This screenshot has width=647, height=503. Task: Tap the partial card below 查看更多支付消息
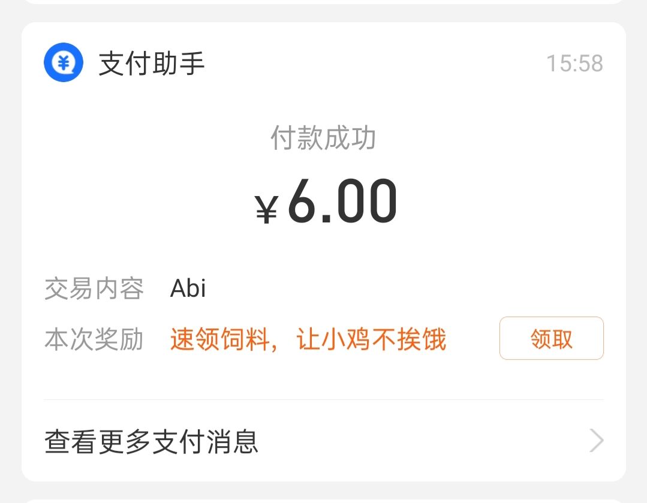[x=323, y=500]
